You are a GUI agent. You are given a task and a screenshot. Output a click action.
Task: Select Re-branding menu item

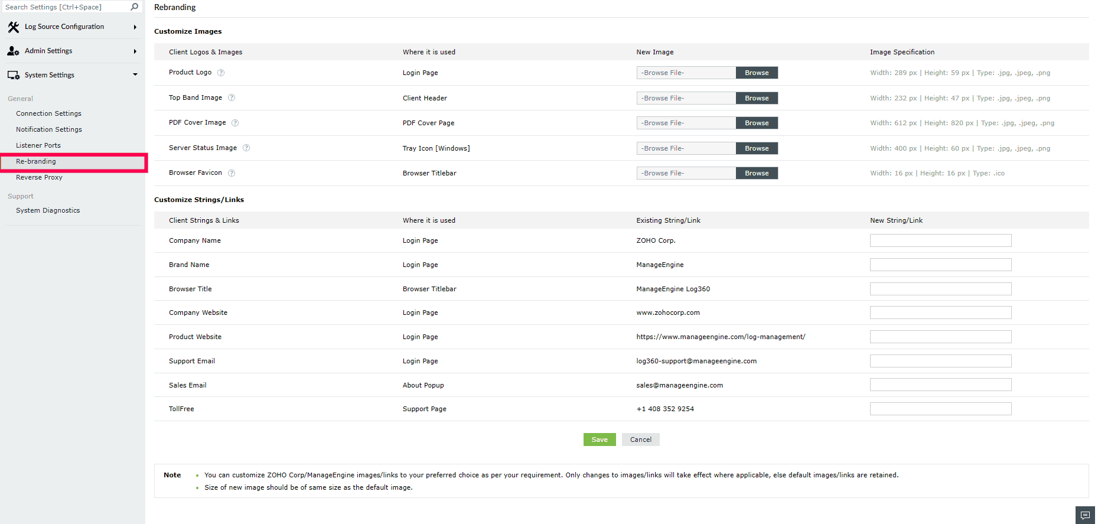click(x=73, y=162)
